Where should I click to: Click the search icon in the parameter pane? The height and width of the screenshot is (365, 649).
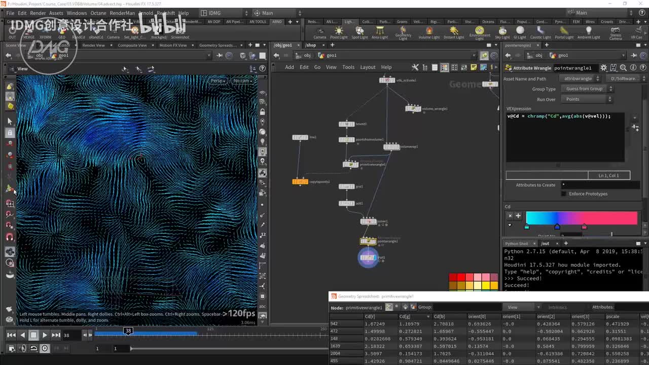click(623, 67)
